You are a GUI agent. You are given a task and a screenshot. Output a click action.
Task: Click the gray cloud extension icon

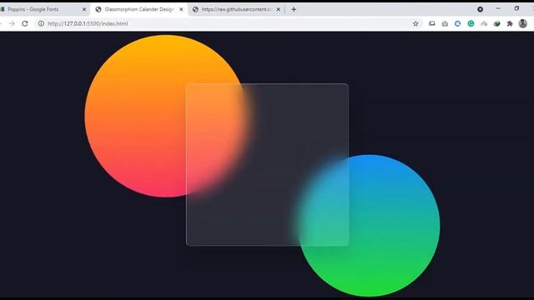tap(484, 23)
